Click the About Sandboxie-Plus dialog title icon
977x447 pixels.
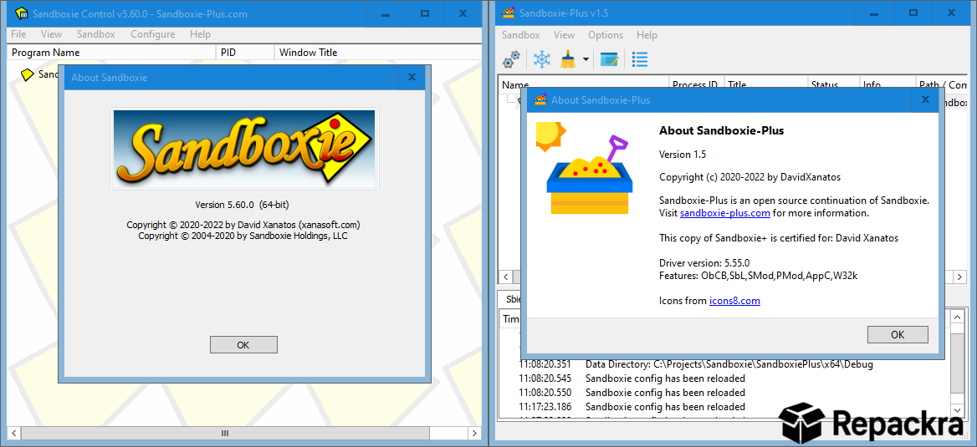[540, 99]
